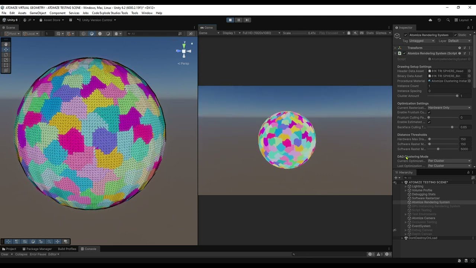Toggle the Static checkbox

coord(455,35)
